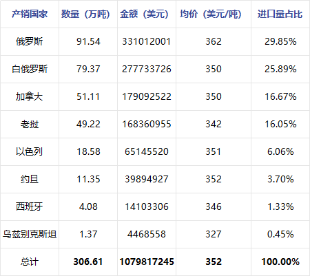Click amount value 65145520
Viewport: 310px width, 276px height.
point(147,151)
